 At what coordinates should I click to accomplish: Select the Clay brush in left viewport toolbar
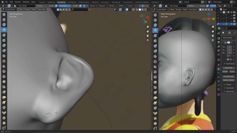[4, 25]
